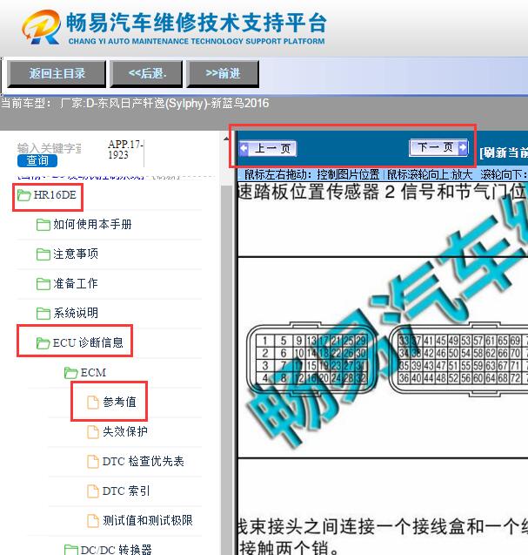Click the DTC 检查优先表 document icon

(x=93, y=462)
